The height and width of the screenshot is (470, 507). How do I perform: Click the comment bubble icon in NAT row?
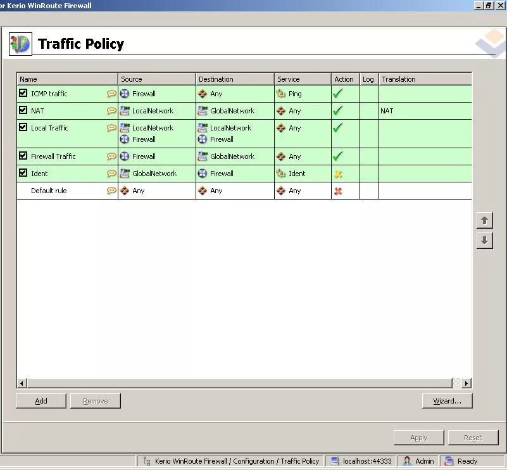point(111,111)
